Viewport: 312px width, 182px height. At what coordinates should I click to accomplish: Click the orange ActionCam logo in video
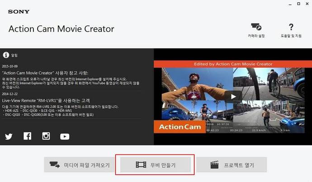[x=180, y=127]
